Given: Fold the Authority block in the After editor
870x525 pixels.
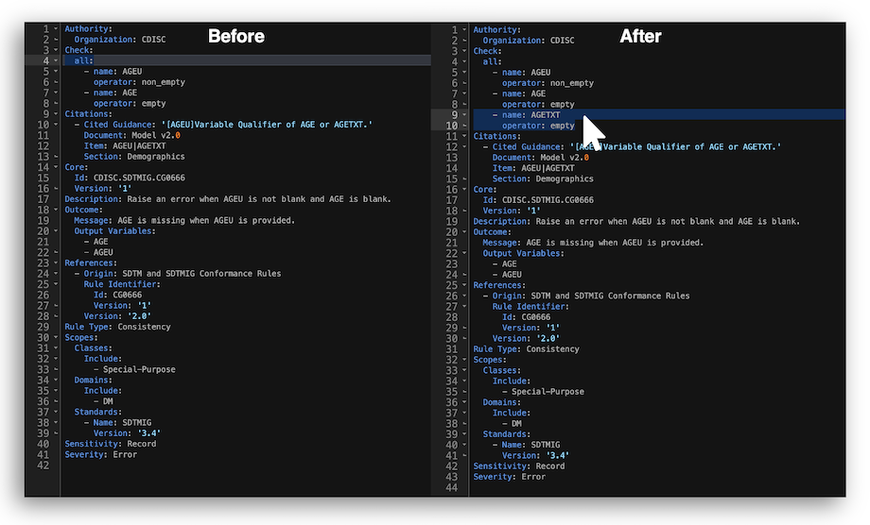Looking at the screenshot, I should click(x=464, y=30).
